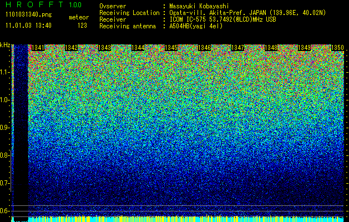Click the meteor count 123
349x222 pixels.
tap(82, 26)
